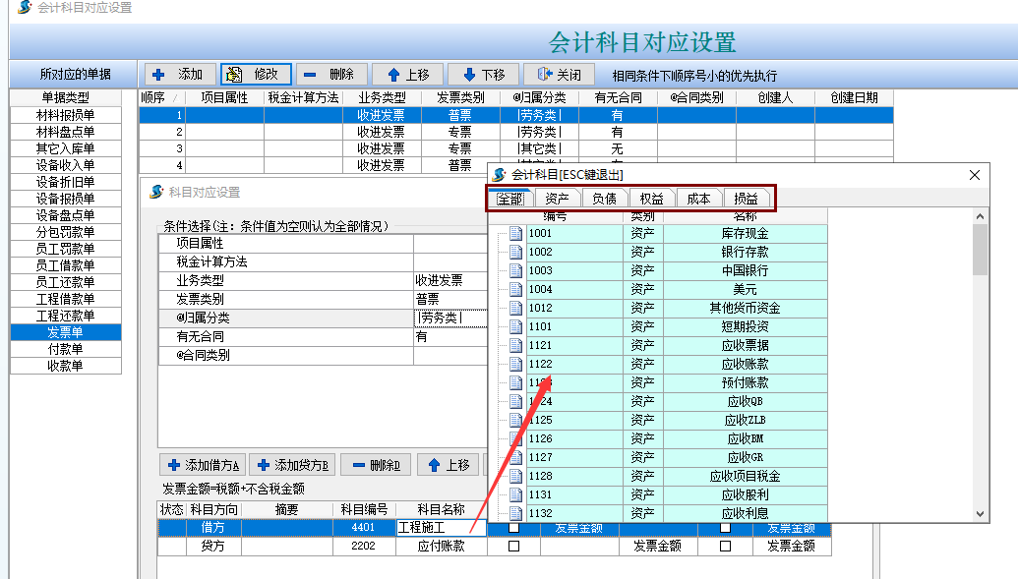1018x579 pixels.
Task: Select document icon for account 1001 库存现金
Action: pyautogui.click(x=515, y=234)
